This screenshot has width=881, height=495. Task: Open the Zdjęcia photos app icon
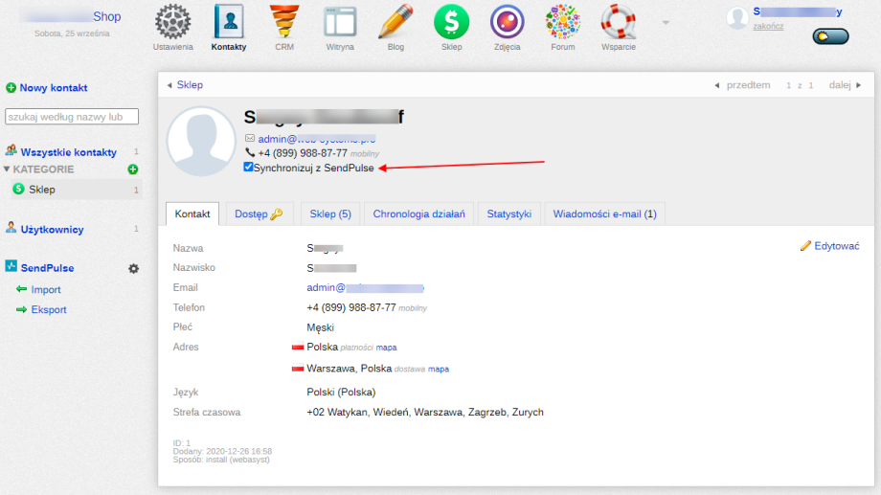pyautogui.click(x=507, y=23)
